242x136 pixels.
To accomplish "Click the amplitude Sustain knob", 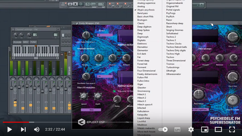I will click(112, 58).
